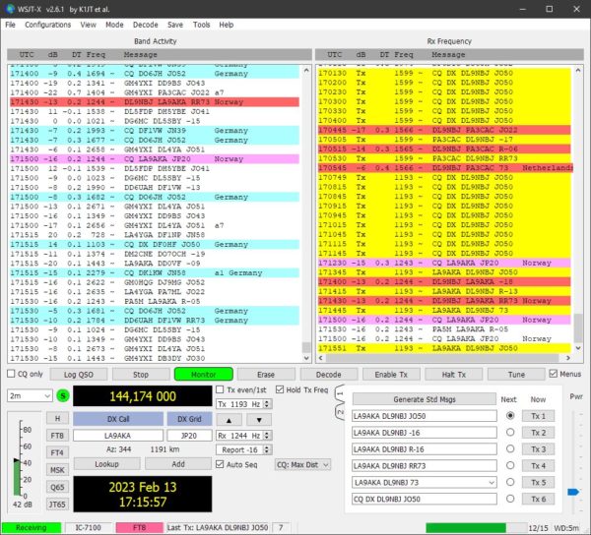Select Next radio for Tx 5 message
Screen dimensions: 591x535
tap(510, 482)
